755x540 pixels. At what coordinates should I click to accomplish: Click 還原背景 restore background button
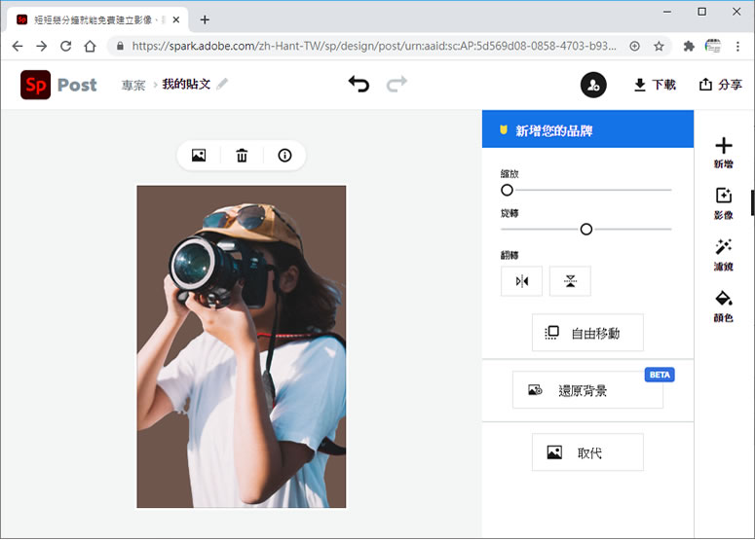click(587, 390)
